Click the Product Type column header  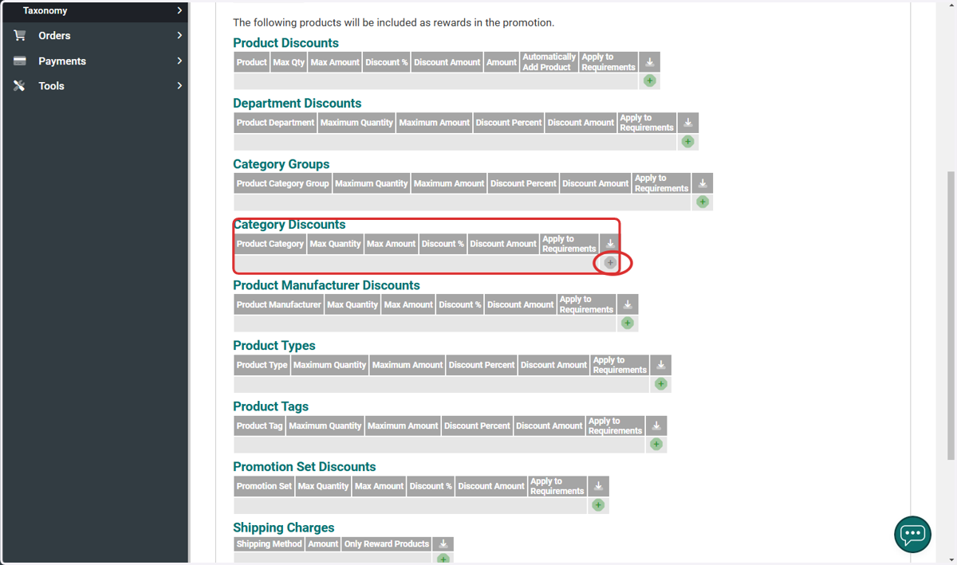262,365
